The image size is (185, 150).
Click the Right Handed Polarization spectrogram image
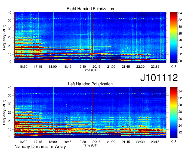point(90,37)
